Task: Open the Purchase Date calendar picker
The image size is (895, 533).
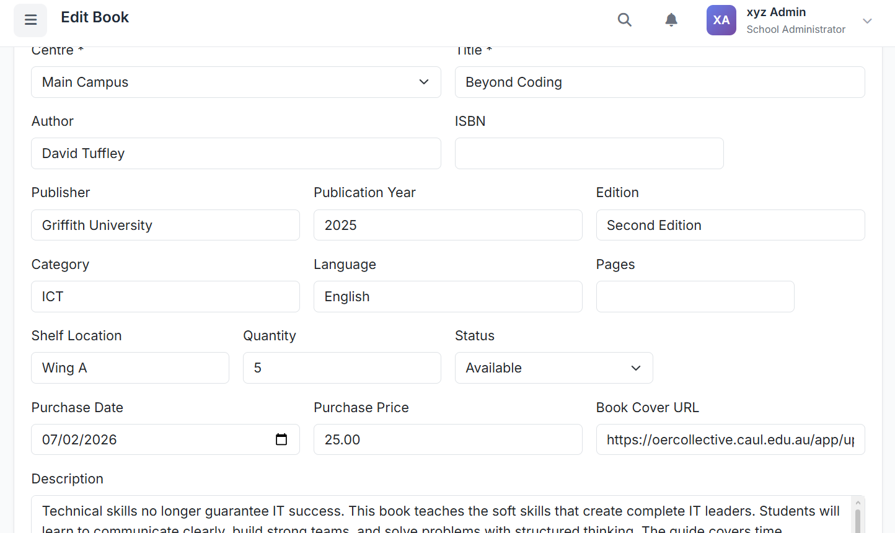Action: [281, 439]
